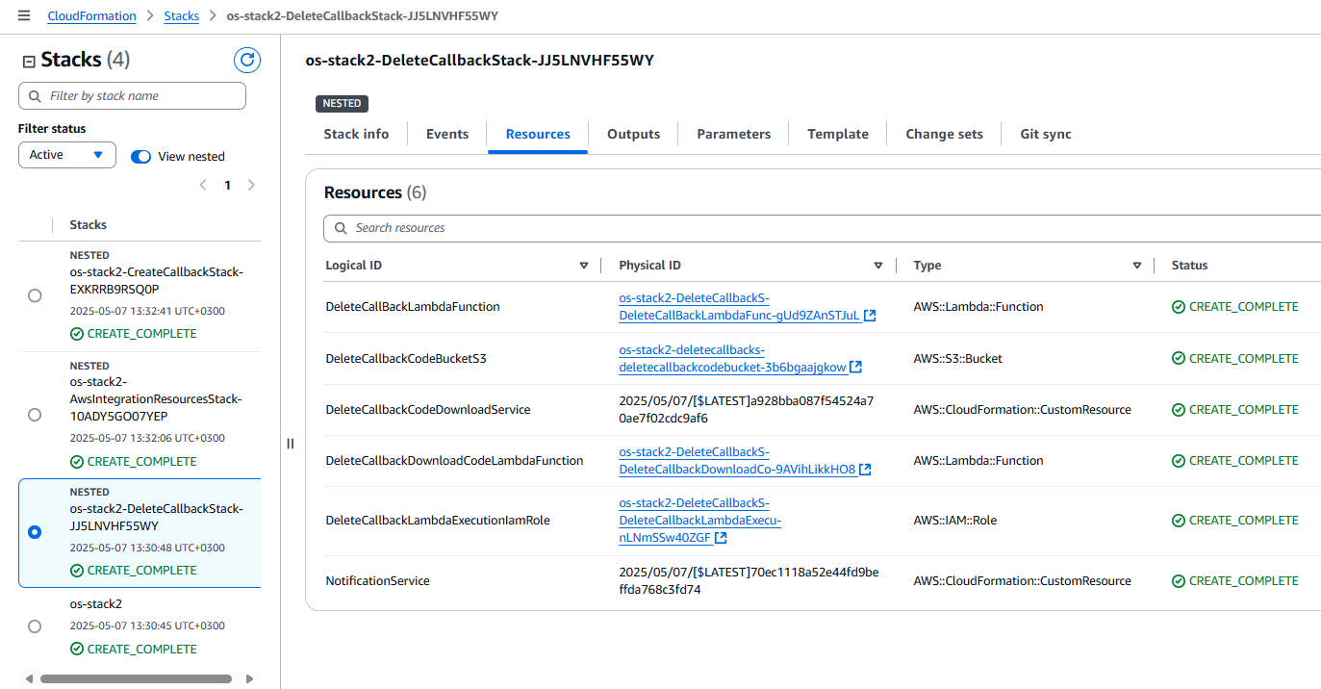Screen dimensions: 1321x689
Task: Switch to the Events tab
Action: 447,135
